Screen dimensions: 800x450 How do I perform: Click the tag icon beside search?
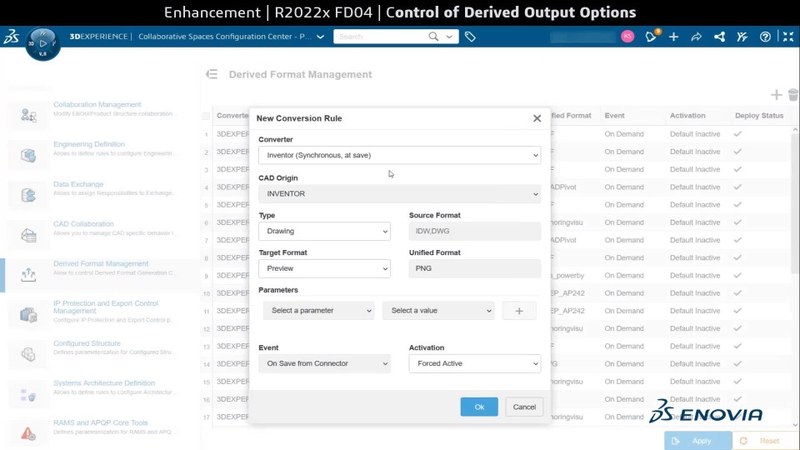pos(470,37)
